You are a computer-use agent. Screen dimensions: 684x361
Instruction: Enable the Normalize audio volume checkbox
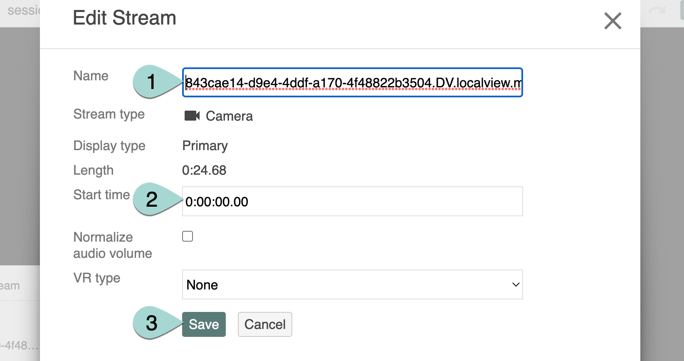188,237
